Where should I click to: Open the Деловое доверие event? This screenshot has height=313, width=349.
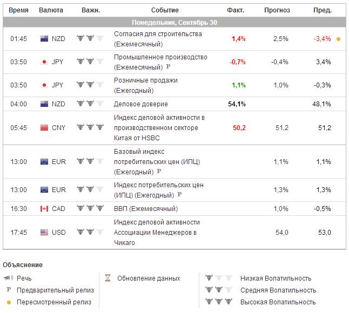pyautogui.click(x=141, y=104)
